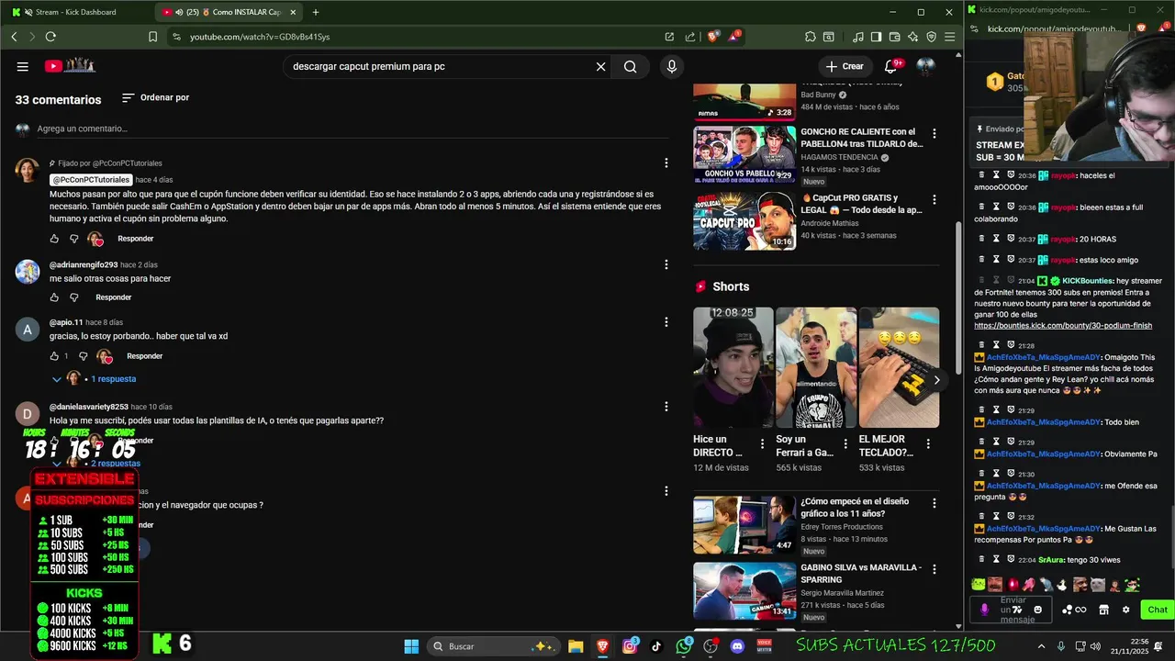The height and width of the screenshot is (661, 1175).
Task: Open Discord from the taskbar
Action: click(737, 646)
